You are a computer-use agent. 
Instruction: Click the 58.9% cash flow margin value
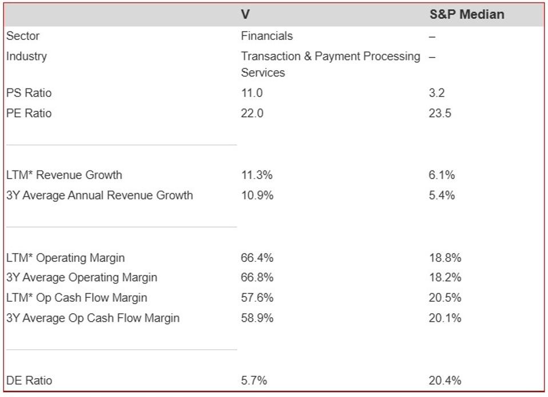coord(257,318)
